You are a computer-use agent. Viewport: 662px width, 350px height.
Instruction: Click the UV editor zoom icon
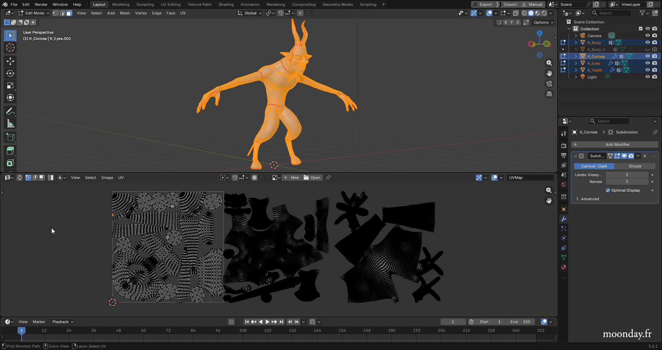tap(549, 190)
